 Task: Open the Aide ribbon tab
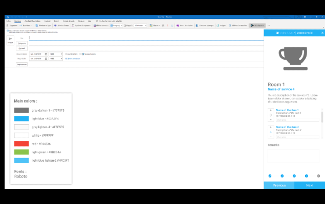[90, 21]
